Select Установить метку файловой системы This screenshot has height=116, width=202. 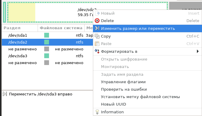coord(147,97)
